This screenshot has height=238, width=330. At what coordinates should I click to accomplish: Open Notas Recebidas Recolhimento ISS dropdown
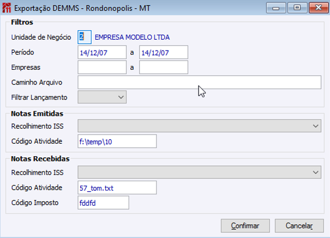(199, 172)
